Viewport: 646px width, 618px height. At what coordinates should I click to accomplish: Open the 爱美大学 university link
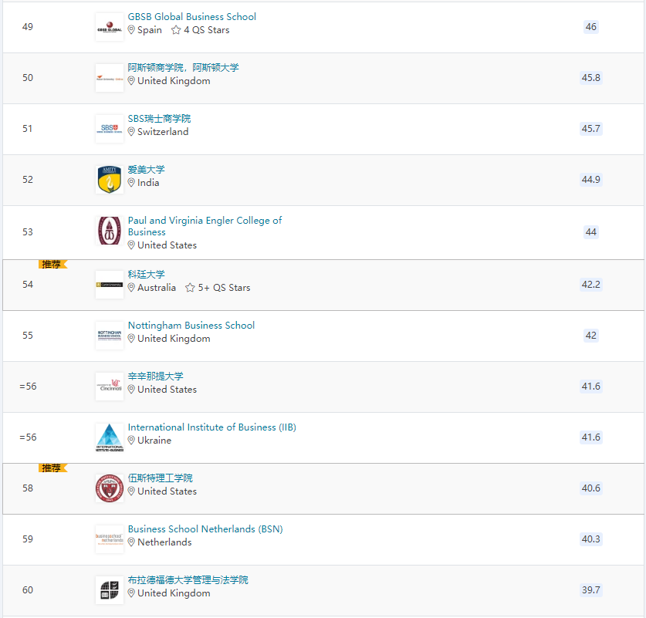point(146,169)
